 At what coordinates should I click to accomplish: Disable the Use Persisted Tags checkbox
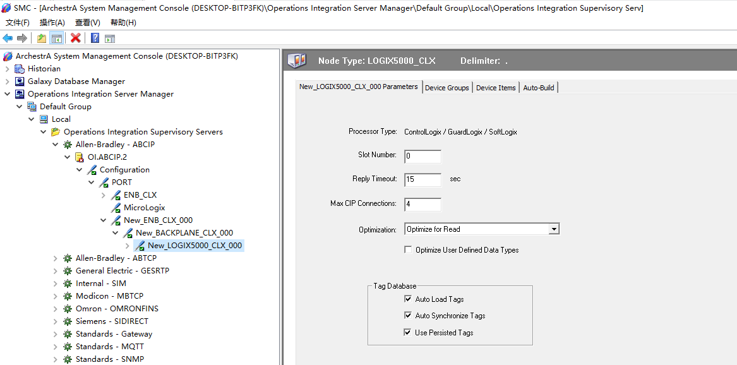coord(408,333)
